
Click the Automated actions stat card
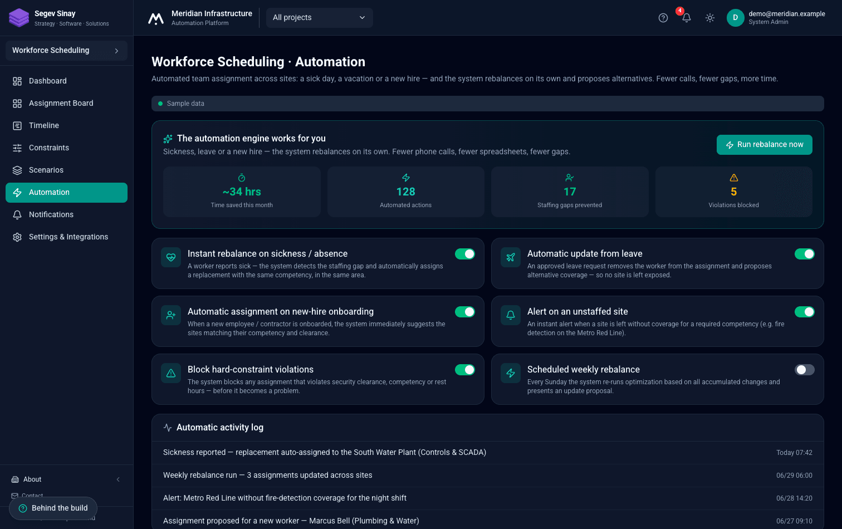pos(406,192)
